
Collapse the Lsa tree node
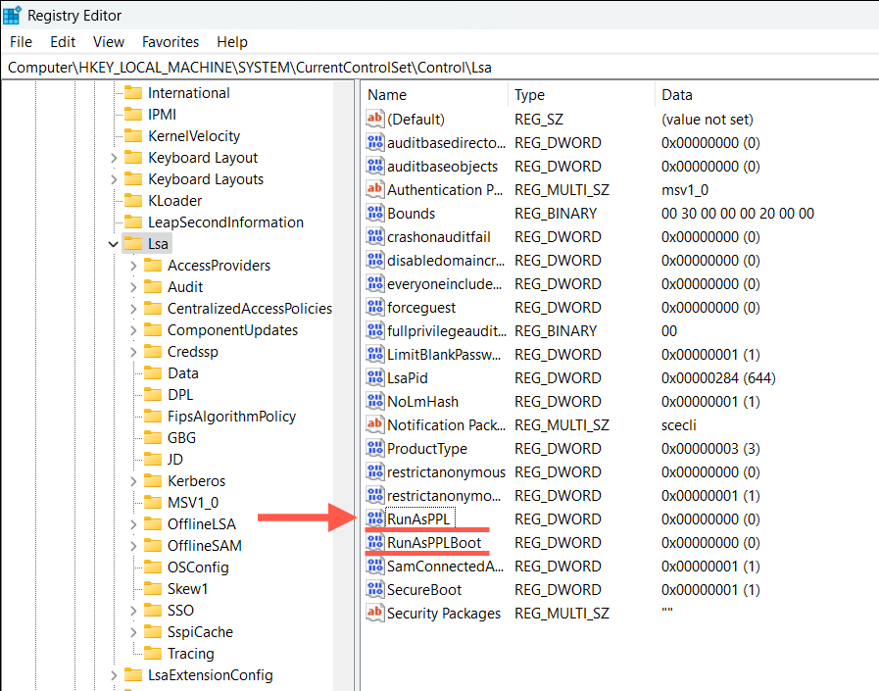point(114,244)
